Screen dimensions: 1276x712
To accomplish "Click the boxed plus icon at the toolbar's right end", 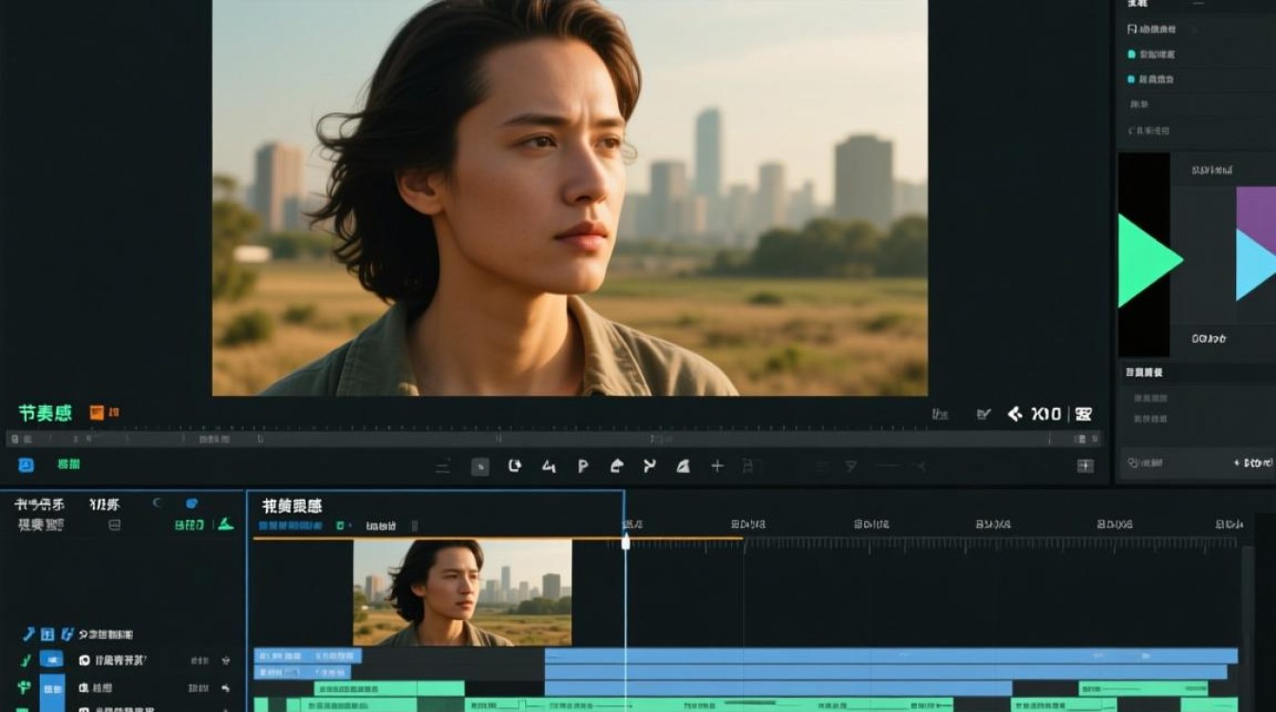I will 1085,466.
